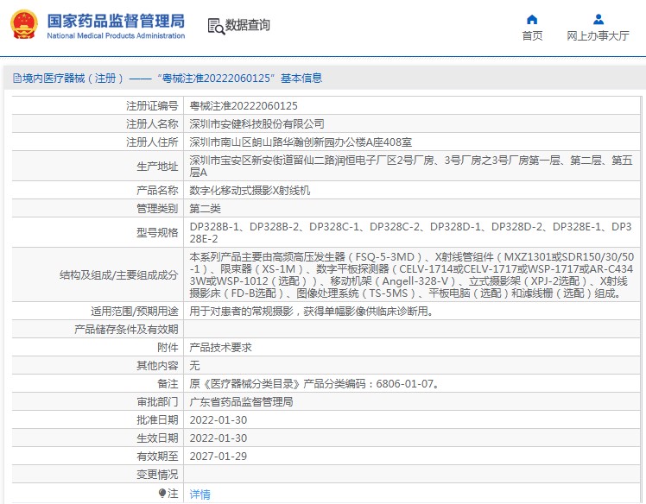This screenshot has width=646, height=504.
Task: Open the 数据查询 text label
Action: pyautogui.click(x=248, y=25)
